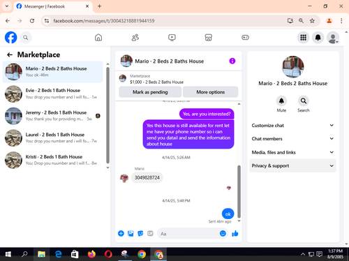Open the account profile avatar menu
349x261 pixels.
point(333,38)
